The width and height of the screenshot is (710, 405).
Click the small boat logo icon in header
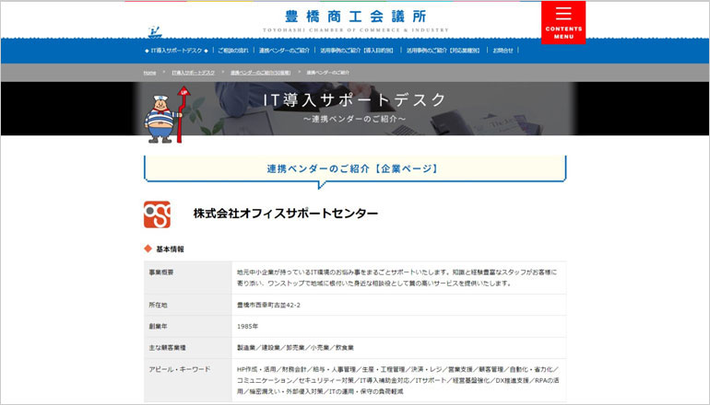point(155,32)
